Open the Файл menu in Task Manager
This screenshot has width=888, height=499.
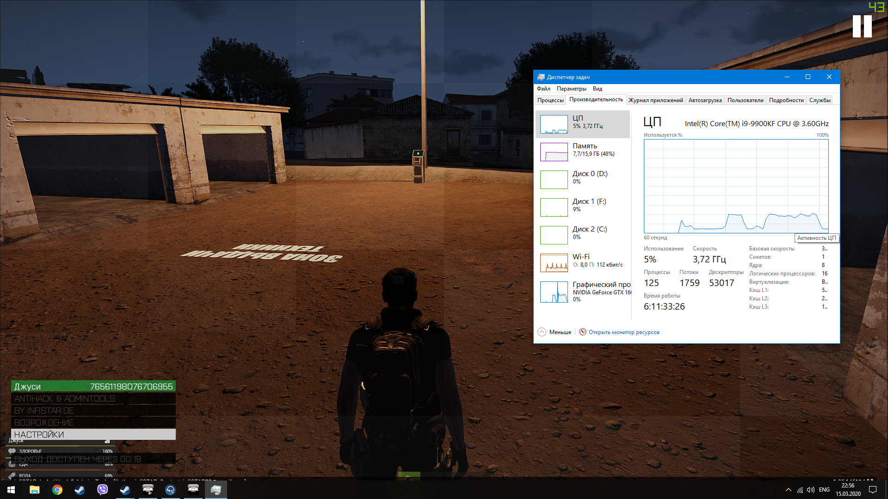(x=543, y=89)
